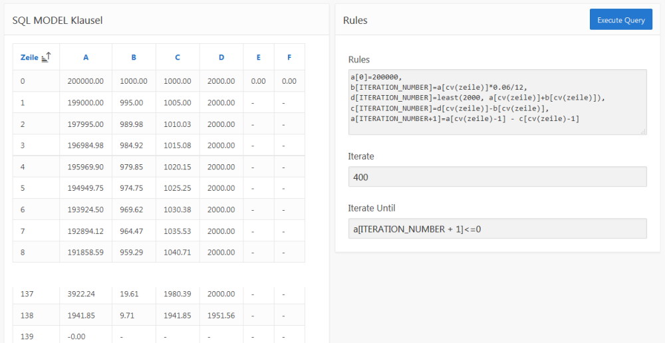Sort table by column E header
The image size is (665, 343).
point(258,57)
